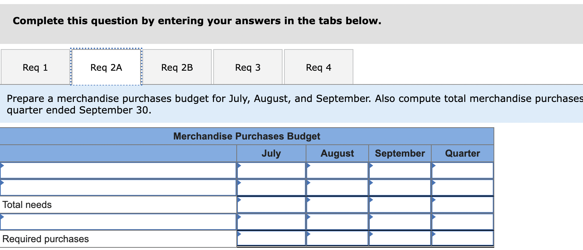Open the Req 1 tab
583x250 pixels.
point(35,67)
